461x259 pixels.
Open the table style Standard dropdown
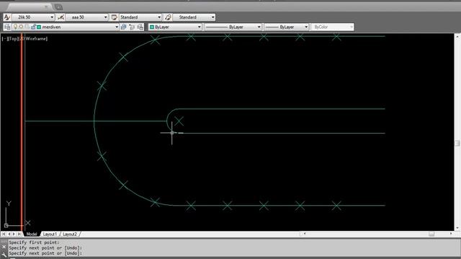coord(140,17)
